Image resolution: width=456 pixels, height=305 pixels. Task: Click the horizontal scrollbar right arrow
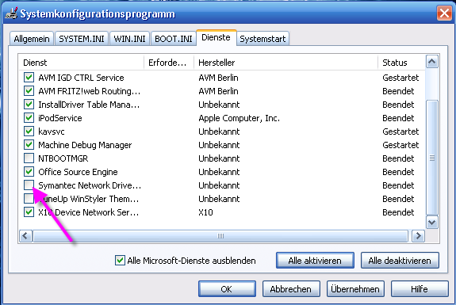pos(418,236)
